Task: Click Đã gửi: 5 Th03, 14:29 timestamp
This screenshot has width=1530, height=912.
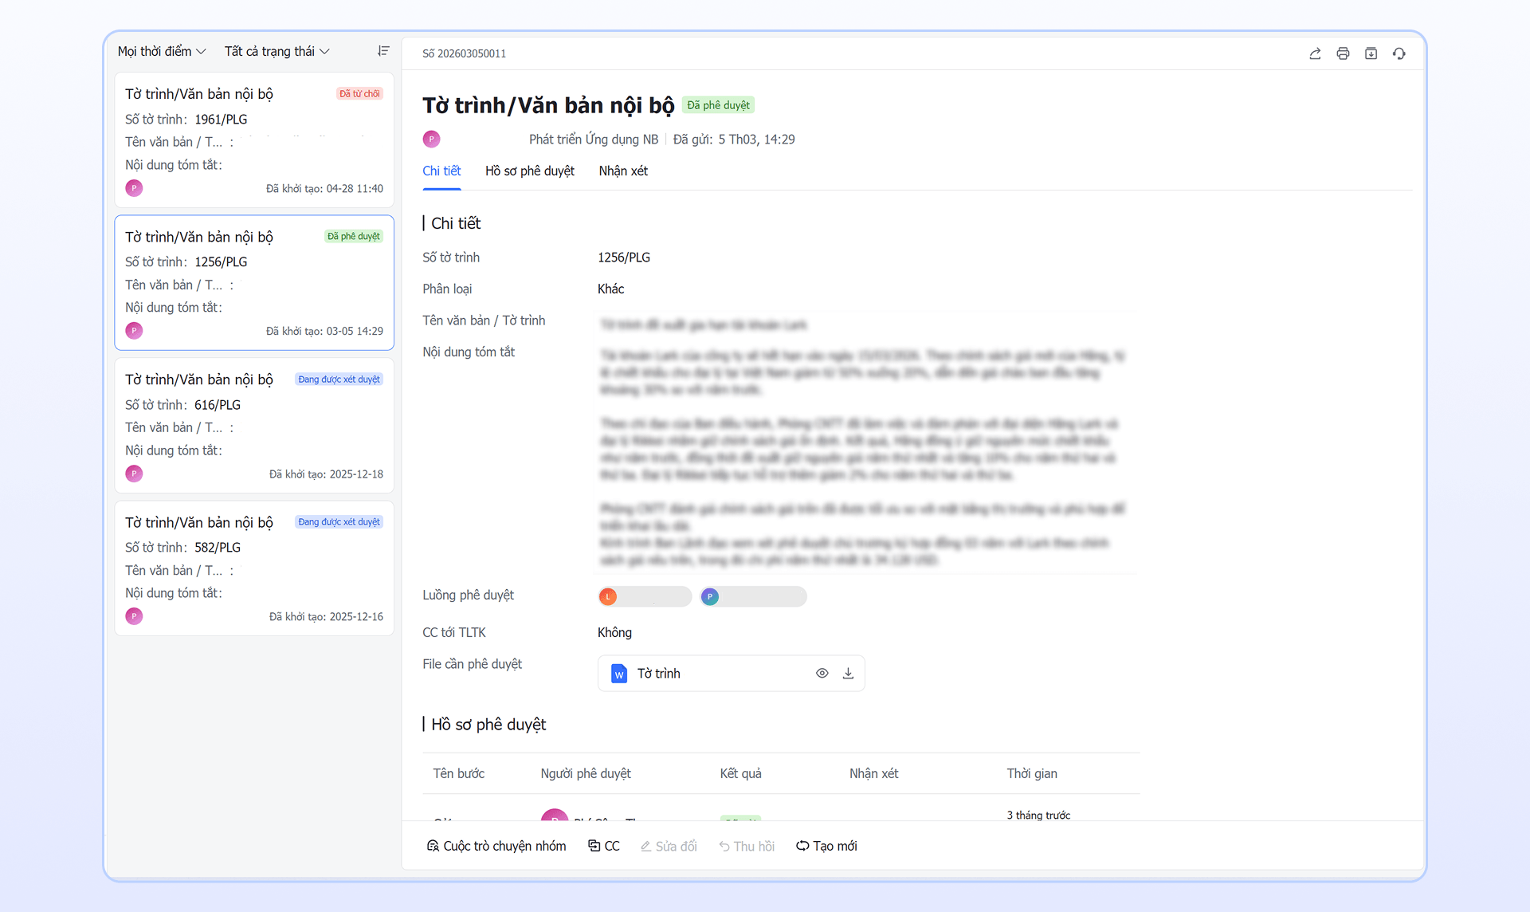Action: [734, 139]
